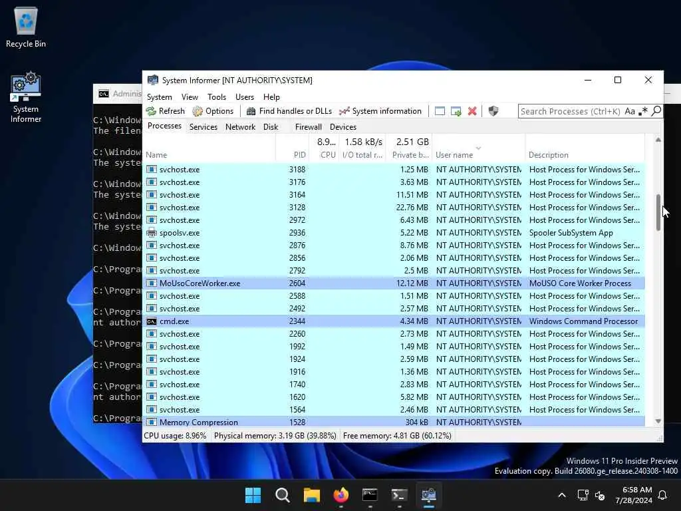Open the taskbar Search icon
This screenshot has width=681, height=511.
click(x=282, y=495)
